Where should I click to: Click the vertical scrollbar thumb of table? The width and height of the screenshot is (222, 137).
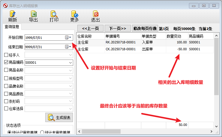pyautogui.click(x=216, y=66)
